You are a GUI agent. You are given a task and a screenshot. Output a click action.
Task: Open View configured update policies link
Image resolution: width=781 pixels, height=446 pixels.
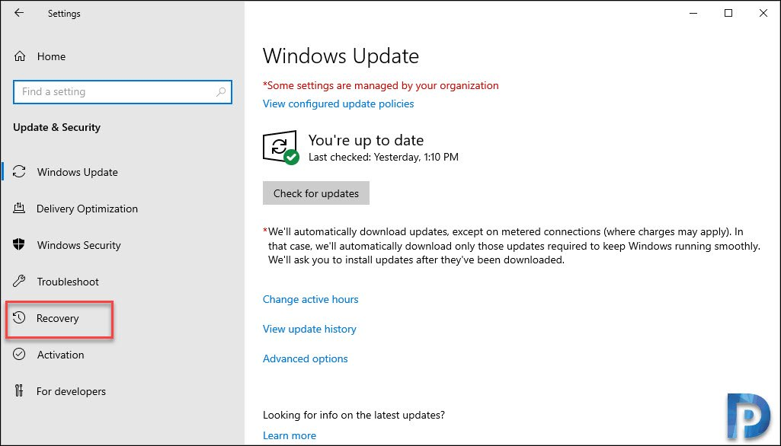[x=338, y=104]
